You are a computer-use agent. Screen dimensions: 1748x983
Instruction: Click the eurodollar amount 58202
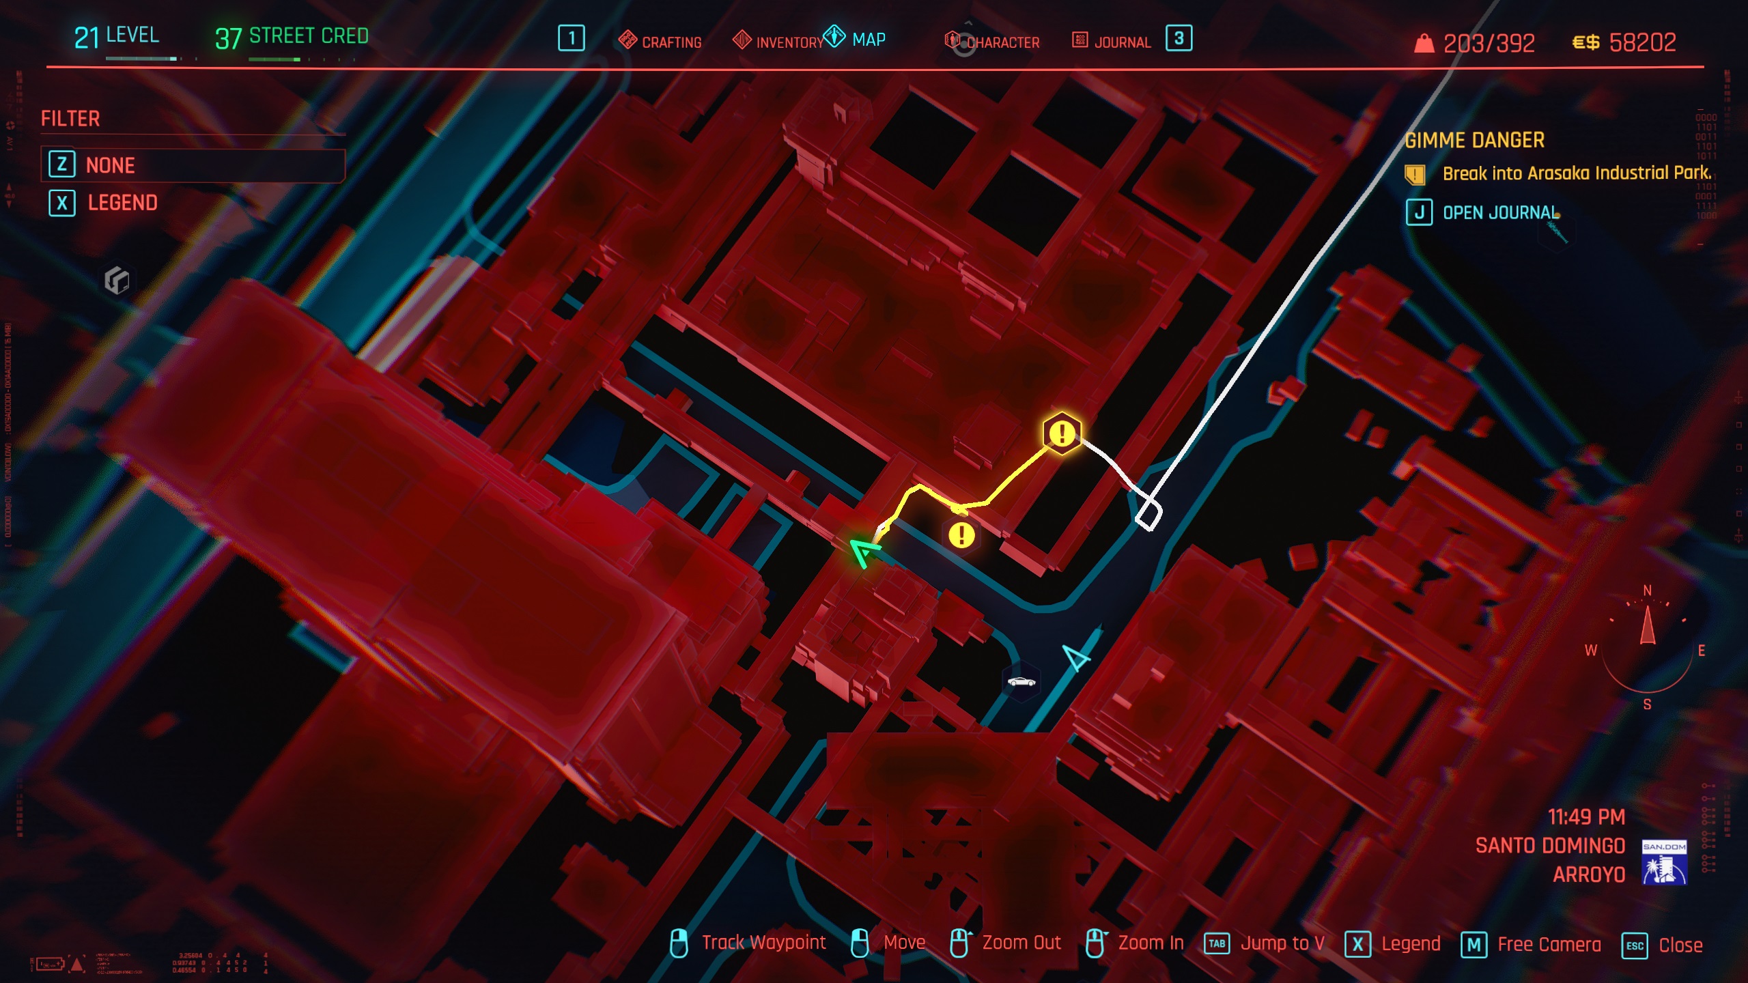[x=1642, y=43]
